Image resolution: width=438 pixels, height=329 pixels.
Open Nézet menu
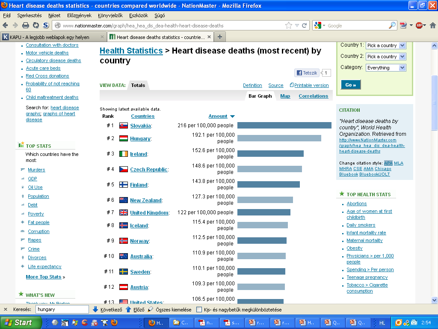54,15
